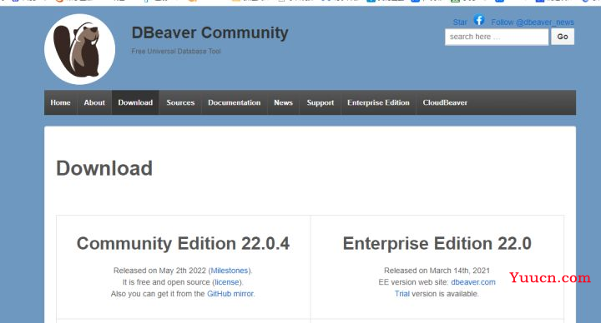Open Follow @dbeaver_news link
Viewport: 601px width, 323px height.
click(533, 22)
